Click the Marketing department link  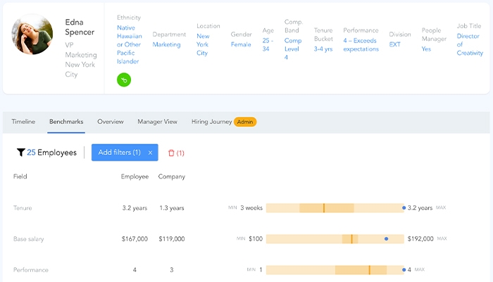[166, 44]
